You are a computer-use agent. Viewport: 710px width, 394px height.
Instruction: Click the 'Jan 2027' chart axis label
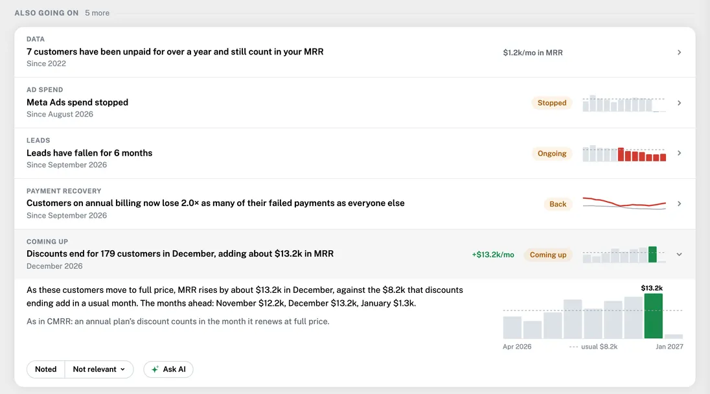point(669,347)
